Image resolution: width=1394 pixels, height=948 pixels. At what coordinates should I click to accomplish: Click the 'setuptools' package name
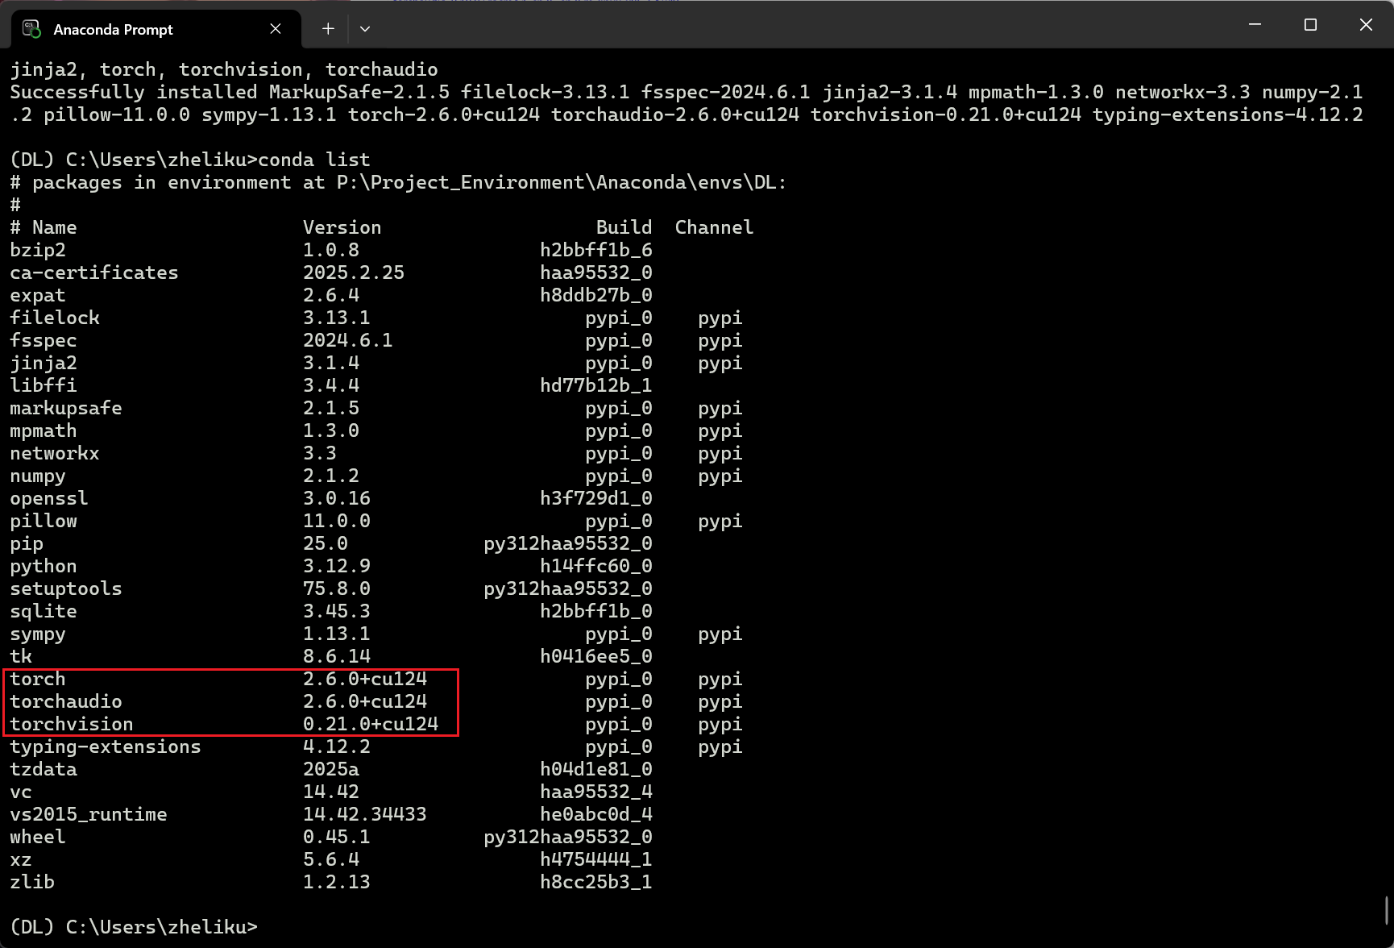pos(66,589)
